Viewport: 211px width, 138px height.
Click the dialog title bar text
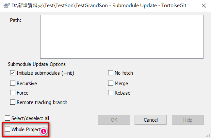point(98,6)
